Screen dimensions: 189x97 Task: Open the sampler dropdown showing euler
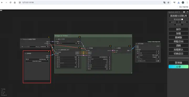coord(99,65)
